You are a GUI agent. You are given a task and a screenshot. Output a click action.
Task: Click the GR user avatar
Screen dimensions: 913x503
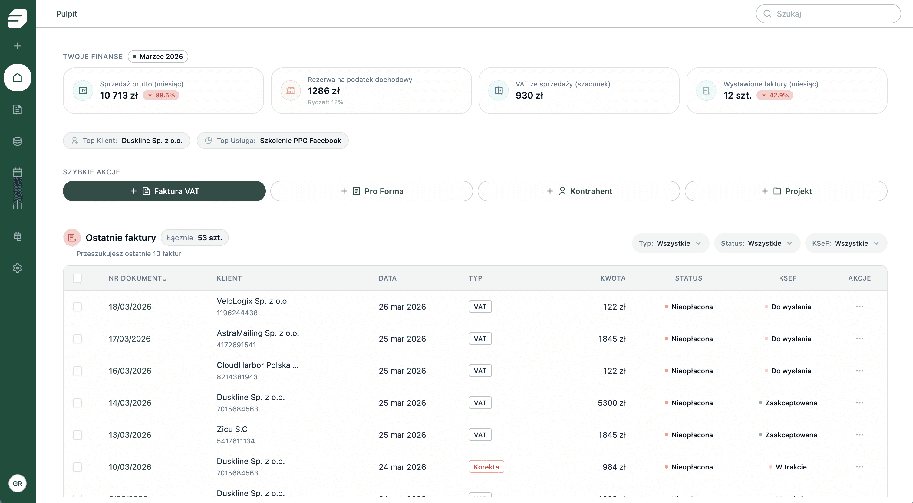(x=17, y=484)
